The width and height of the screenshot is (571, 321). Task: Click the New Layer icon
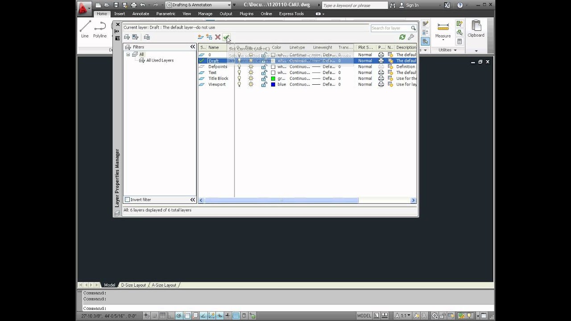pos(201,37)
